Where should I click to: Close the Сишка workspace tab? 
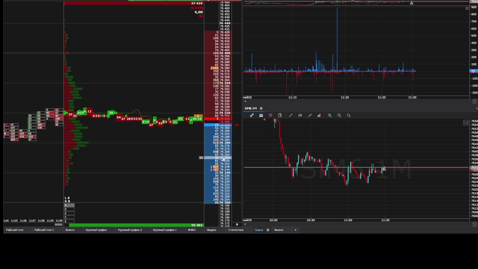coord(268,230)
